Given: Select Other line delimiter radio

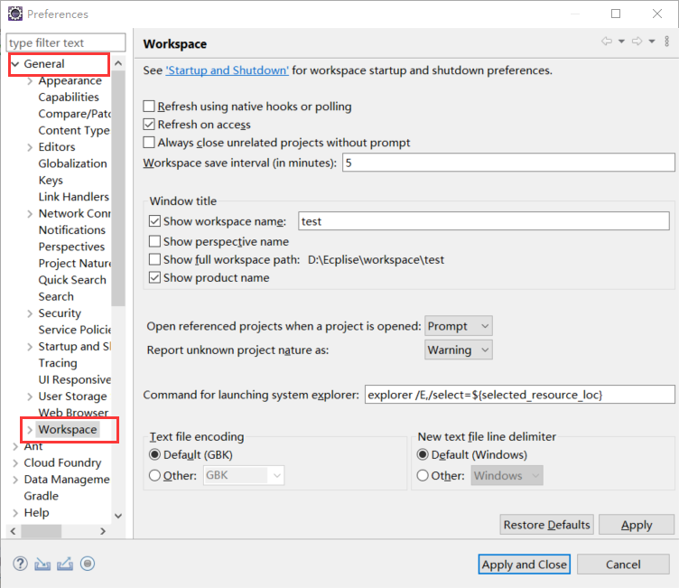Looking at the screenshot, I should pyautogui.click(x=423, y=475).
